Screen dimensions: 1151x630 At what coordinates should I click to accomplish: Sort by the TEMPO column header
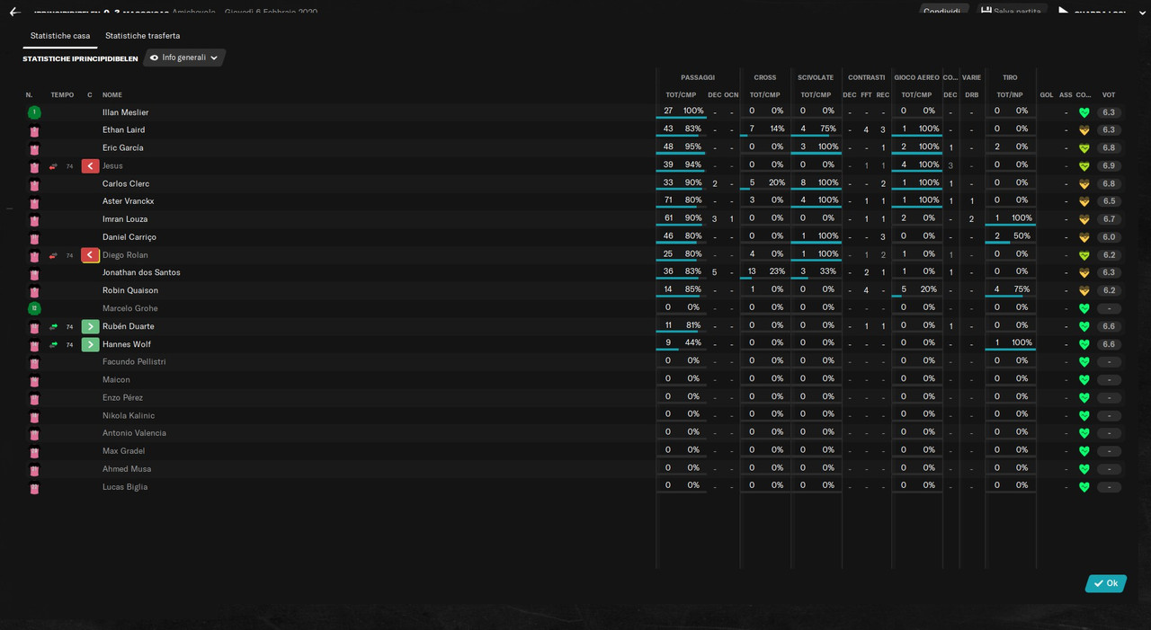(63, 95)
